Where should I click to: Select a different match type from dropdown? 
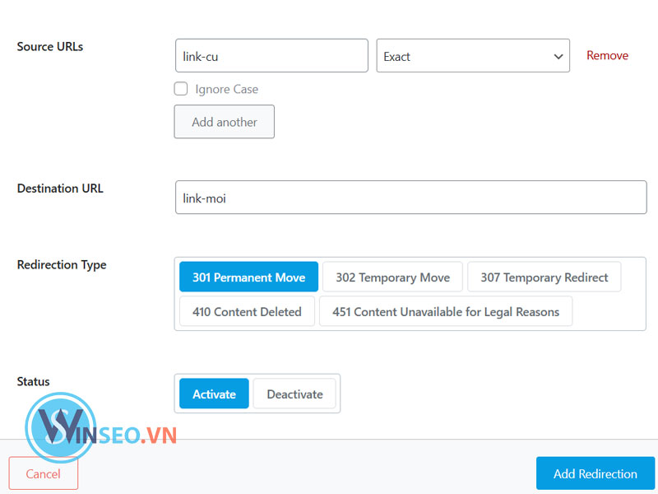[x=473, y=55]
